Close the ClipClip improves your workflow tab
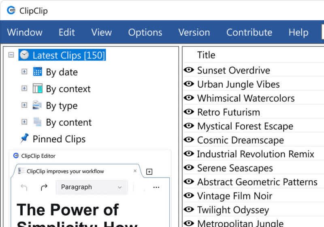 [x=135, y=171]
